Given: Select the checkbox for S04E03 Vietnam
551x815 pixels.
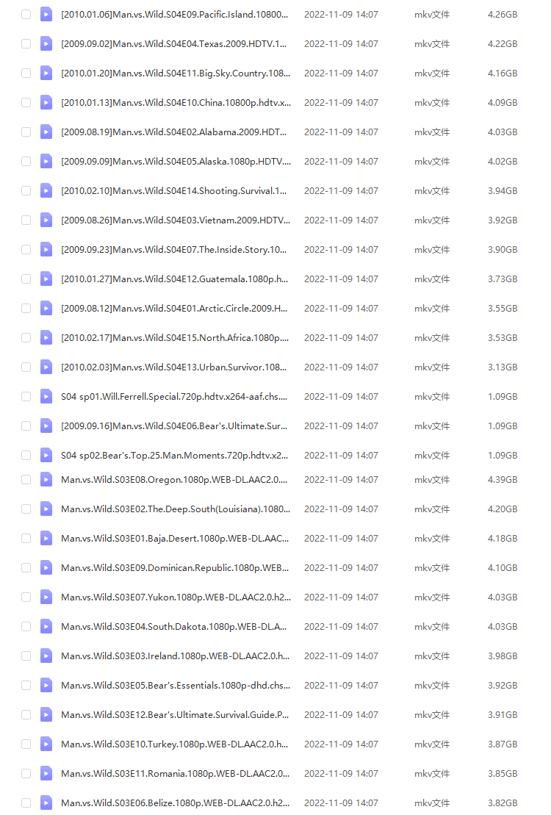Looking at the screenshot, I should pos(26,220).
